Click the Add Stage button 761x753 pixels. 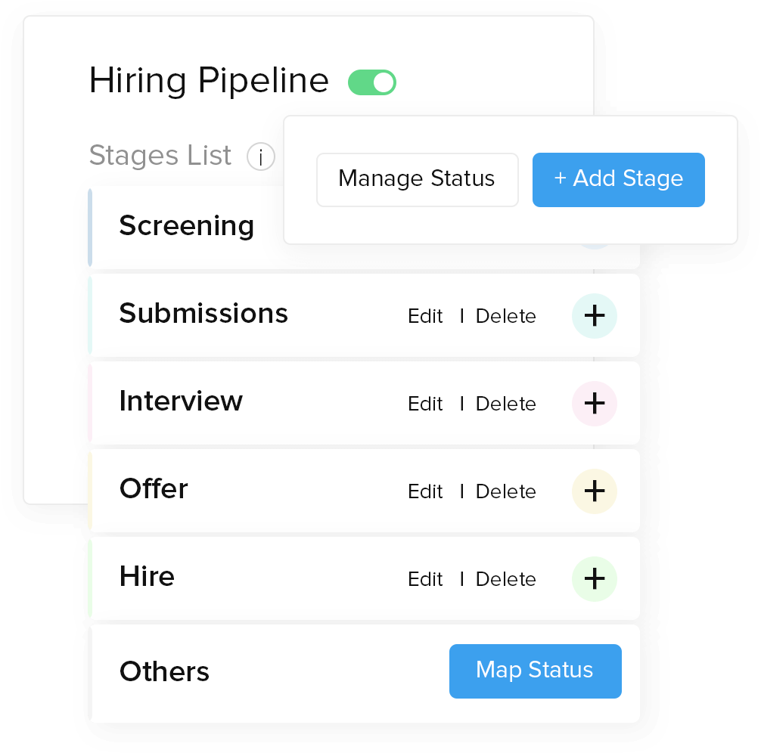(x=618, y=179)
